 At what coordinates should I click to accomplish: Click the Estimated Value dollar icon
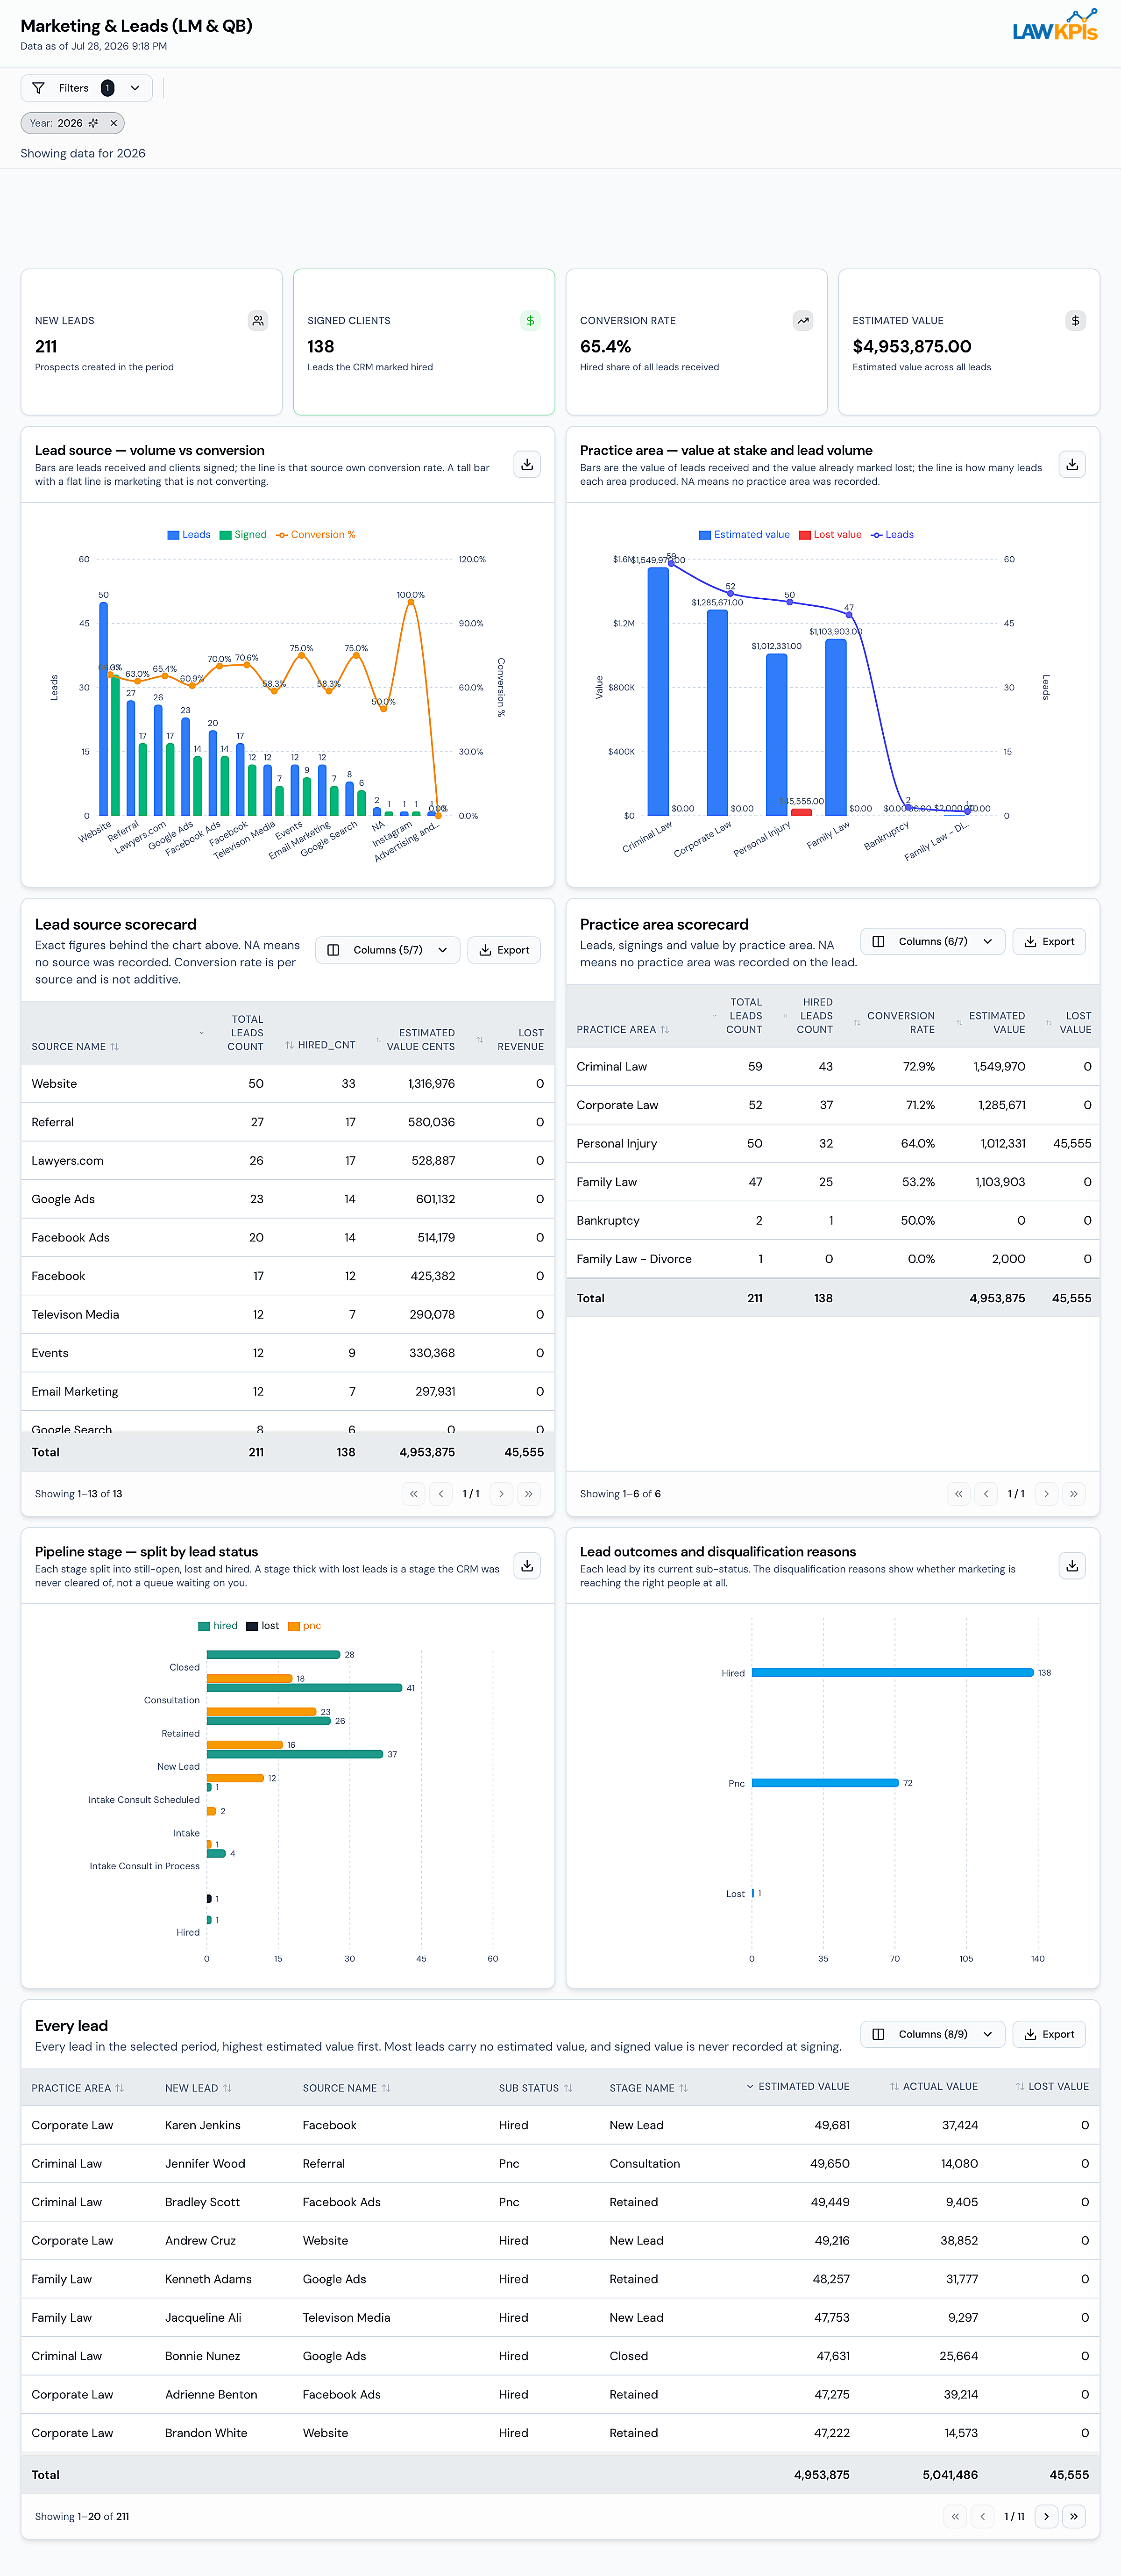[x=1075, y=321]
